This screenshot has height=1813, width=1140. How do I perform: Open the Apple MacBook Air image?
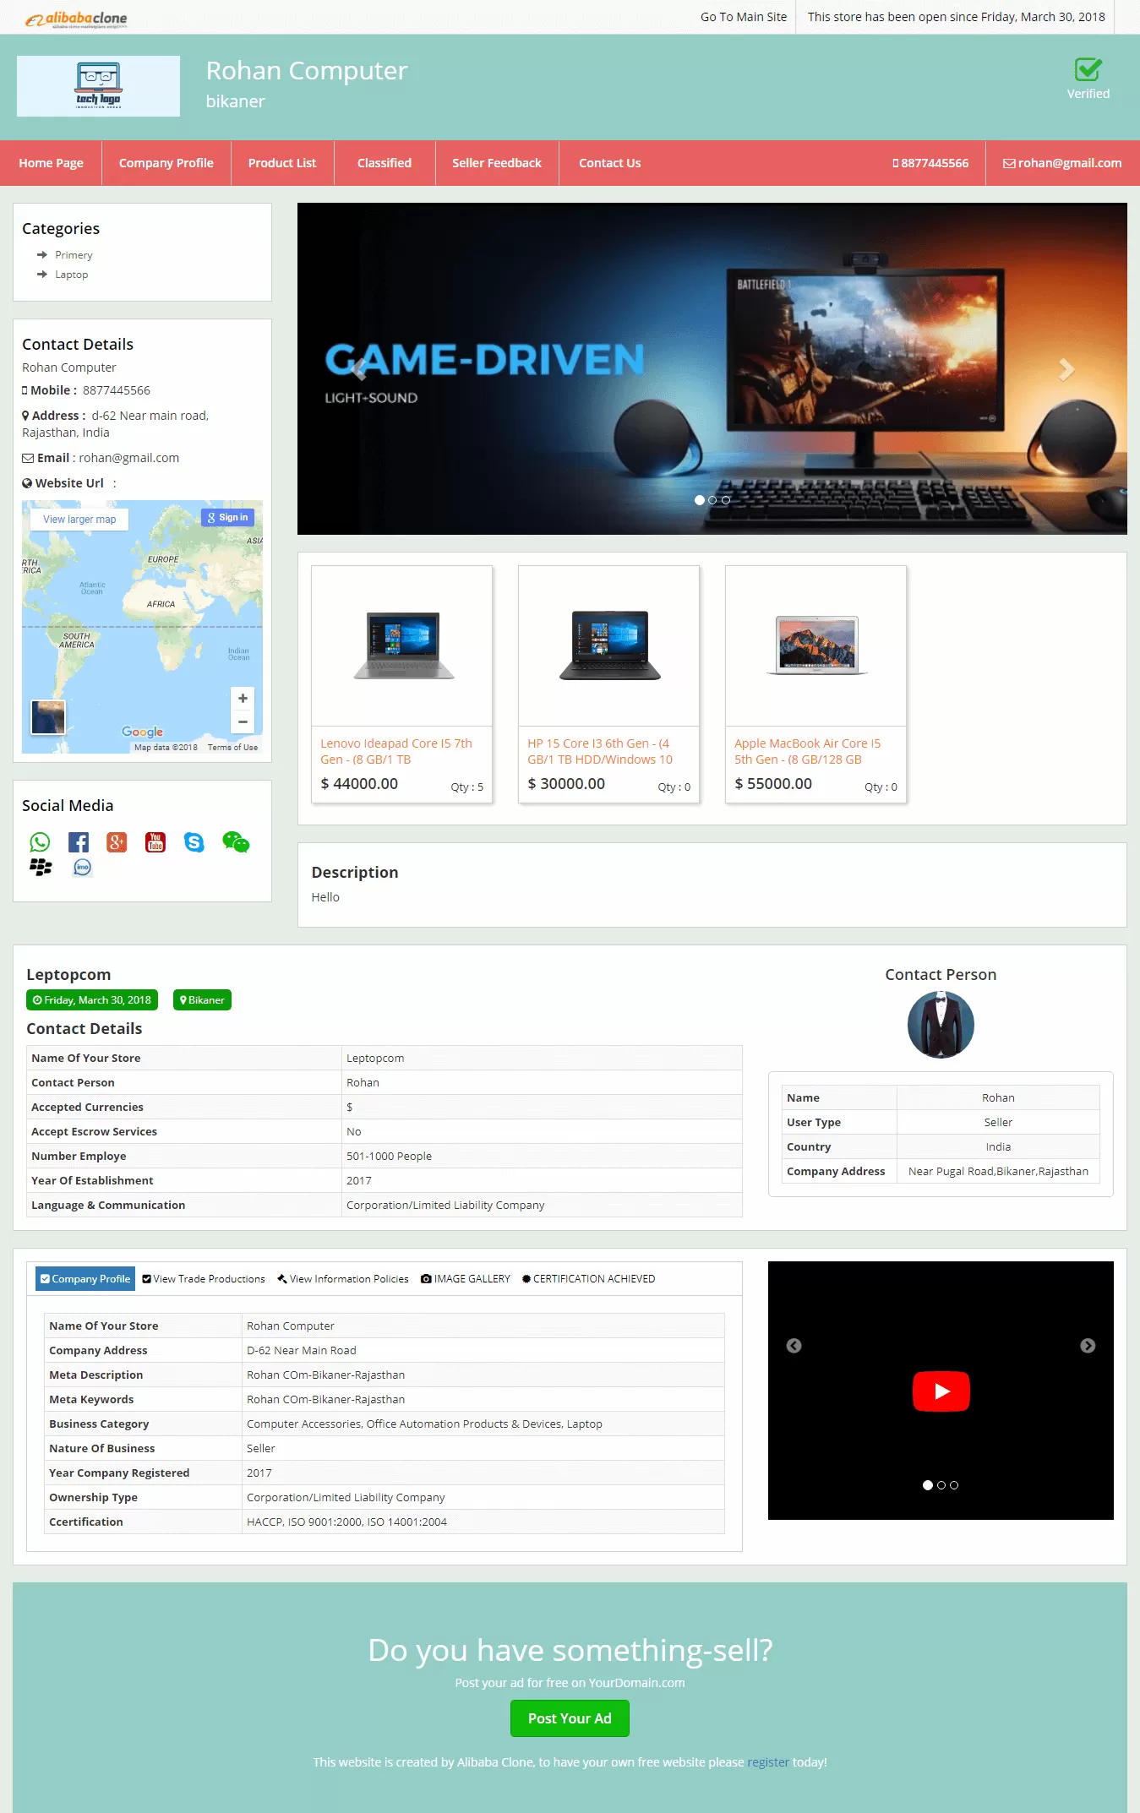(816, 645)
